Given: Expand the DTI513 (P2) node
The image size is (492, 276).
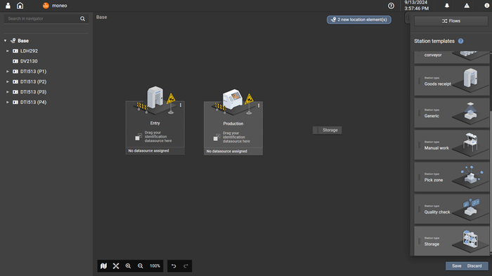Looking at the screenshot, I should pyautogui.click(x=8, y=81).
